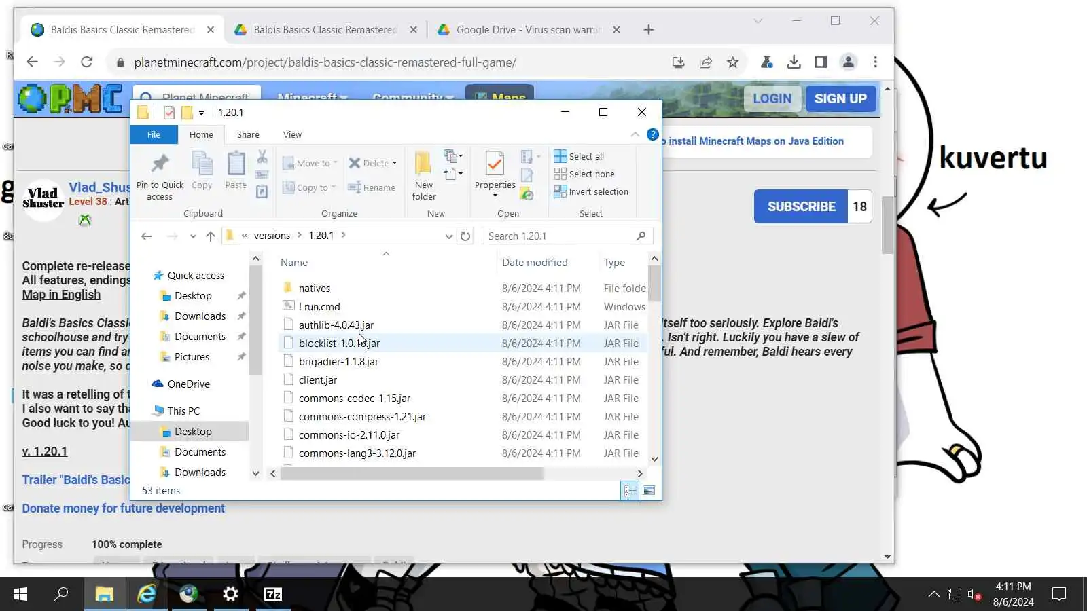Open the browser downloads icon

[794, 62]
